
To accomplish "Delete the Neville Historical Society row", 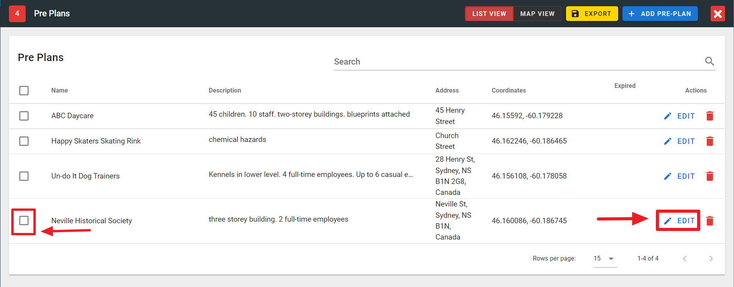I will (710, 221).
